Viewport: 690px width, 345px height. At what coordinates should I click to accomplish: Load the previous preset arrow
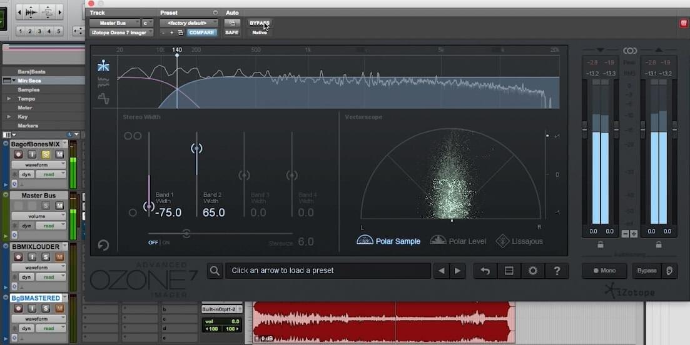[x=442, y=271]
